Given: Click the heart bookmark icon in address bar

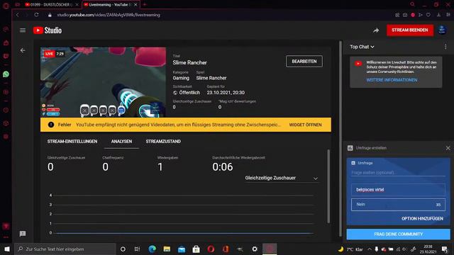Looking at the screenshot, I should tap(428, 15).
